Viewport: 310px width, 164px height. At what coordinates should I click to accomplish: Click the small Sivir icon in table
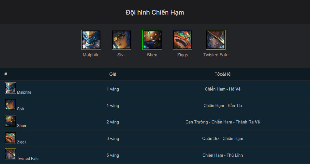(10, 104)
